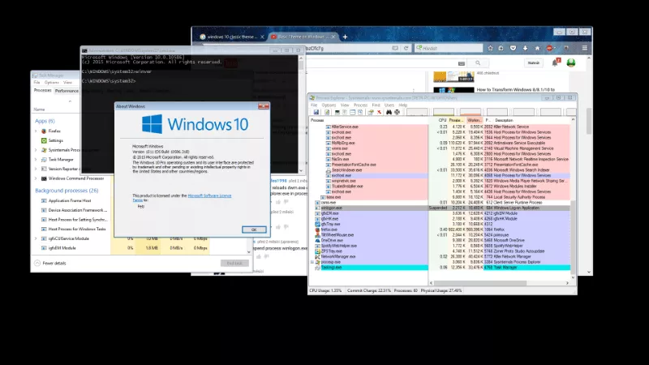Switch to 'windows 10 classic theme' Firefox tab
This screenshot has height=365, width=649.
point(232,36)
